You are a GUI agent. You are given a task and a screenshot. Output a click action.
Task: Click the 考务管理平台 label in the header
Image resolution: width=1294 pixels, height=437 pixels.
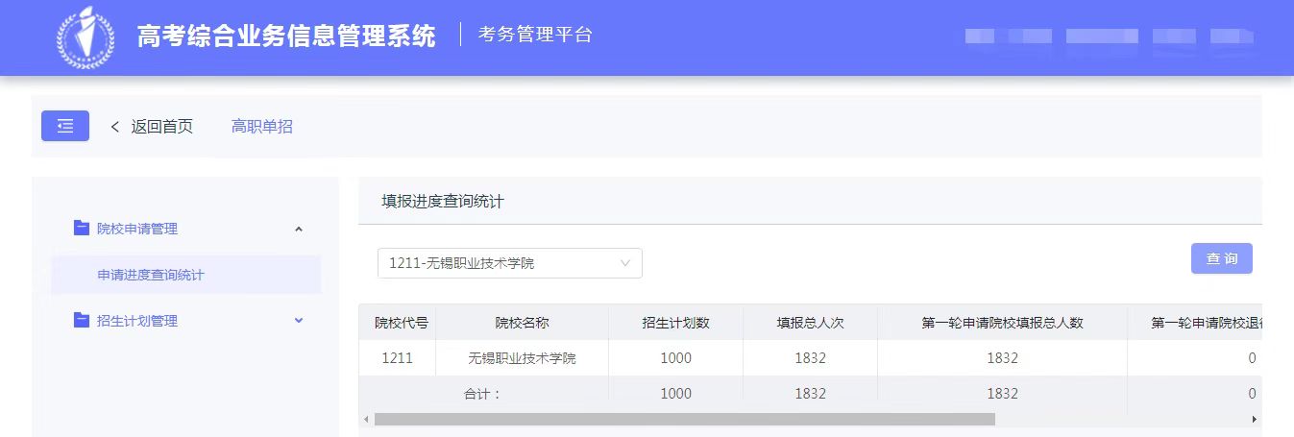click(x=535, y=36)
